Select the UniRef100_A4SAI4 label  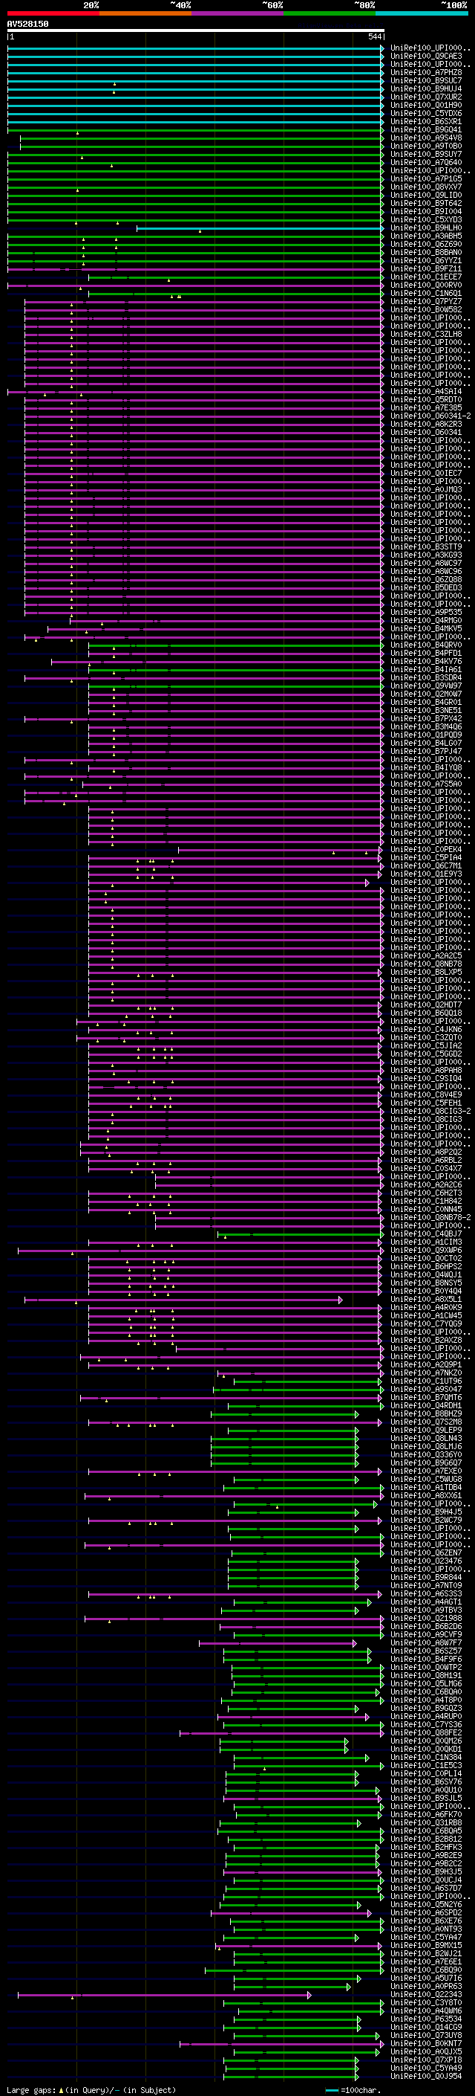tap(426, 391)
